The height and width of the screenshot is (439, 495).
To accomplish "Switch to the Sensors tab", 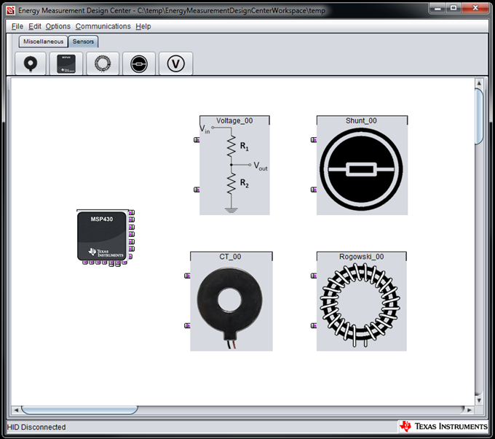I will (x=83, y=42).
